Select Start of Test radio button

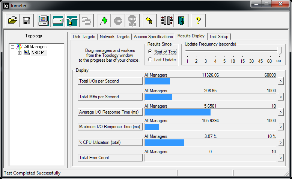point(150,52)
